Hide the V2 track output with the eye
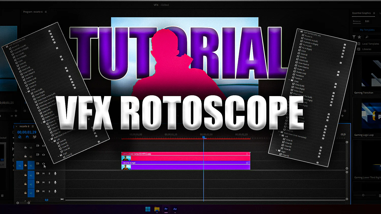 [43, 155]
